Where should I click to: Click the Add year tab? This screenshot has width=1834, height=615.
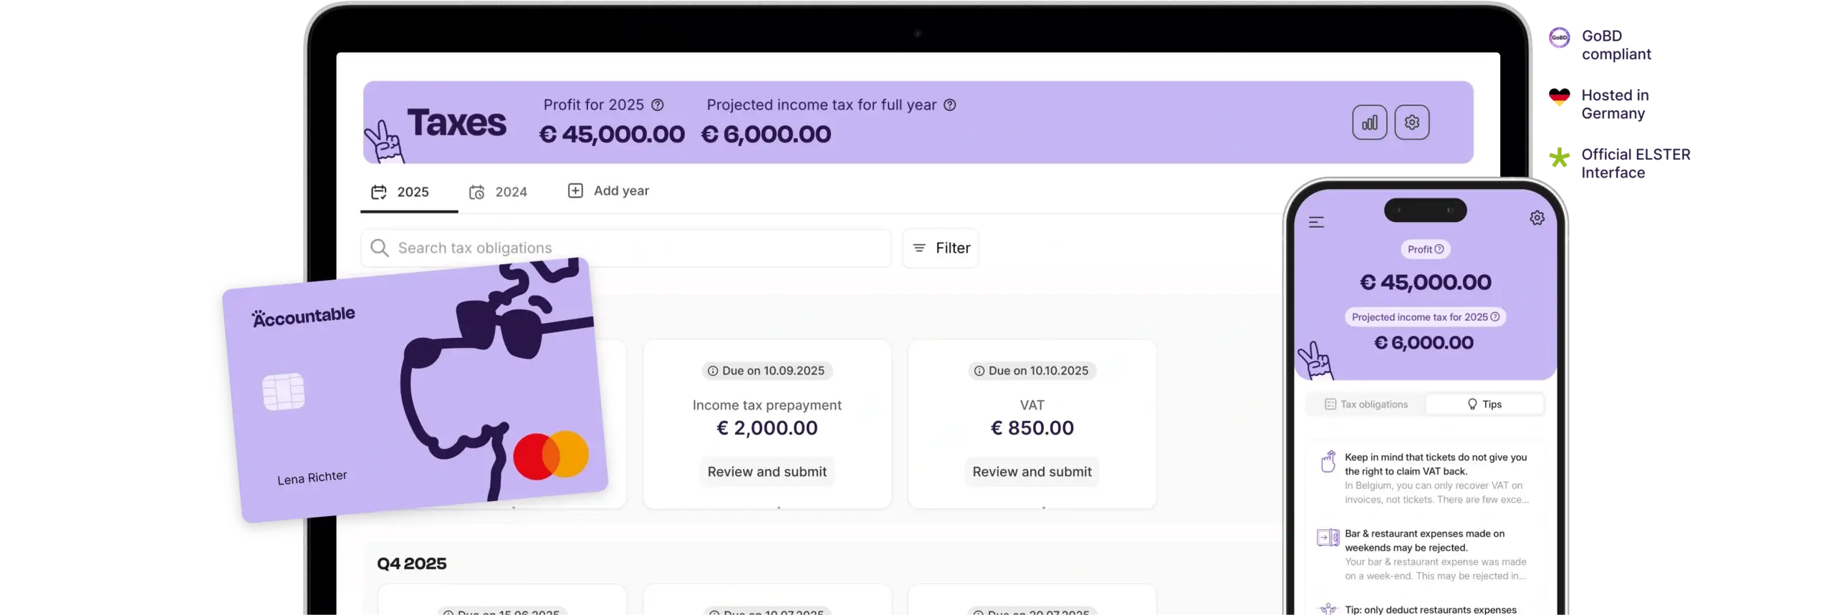coord(608,190)
